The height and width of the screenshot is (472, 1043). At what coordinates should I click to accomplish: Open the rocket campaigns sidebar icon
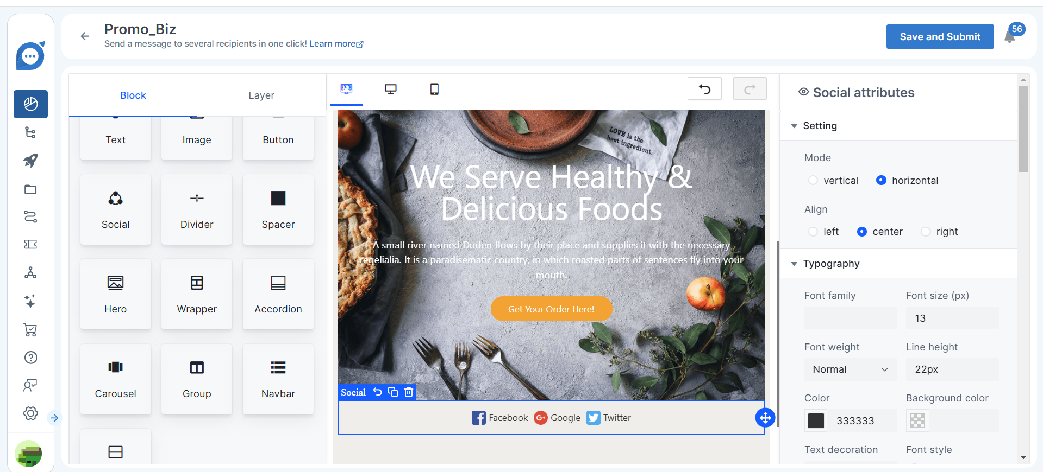tap(30, 161)
